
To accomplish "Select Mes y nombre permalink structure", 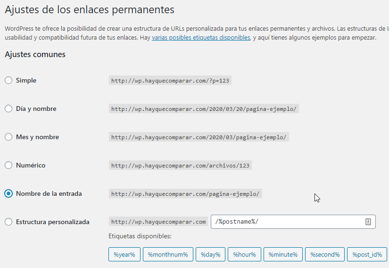I will [x=8, y=137].
